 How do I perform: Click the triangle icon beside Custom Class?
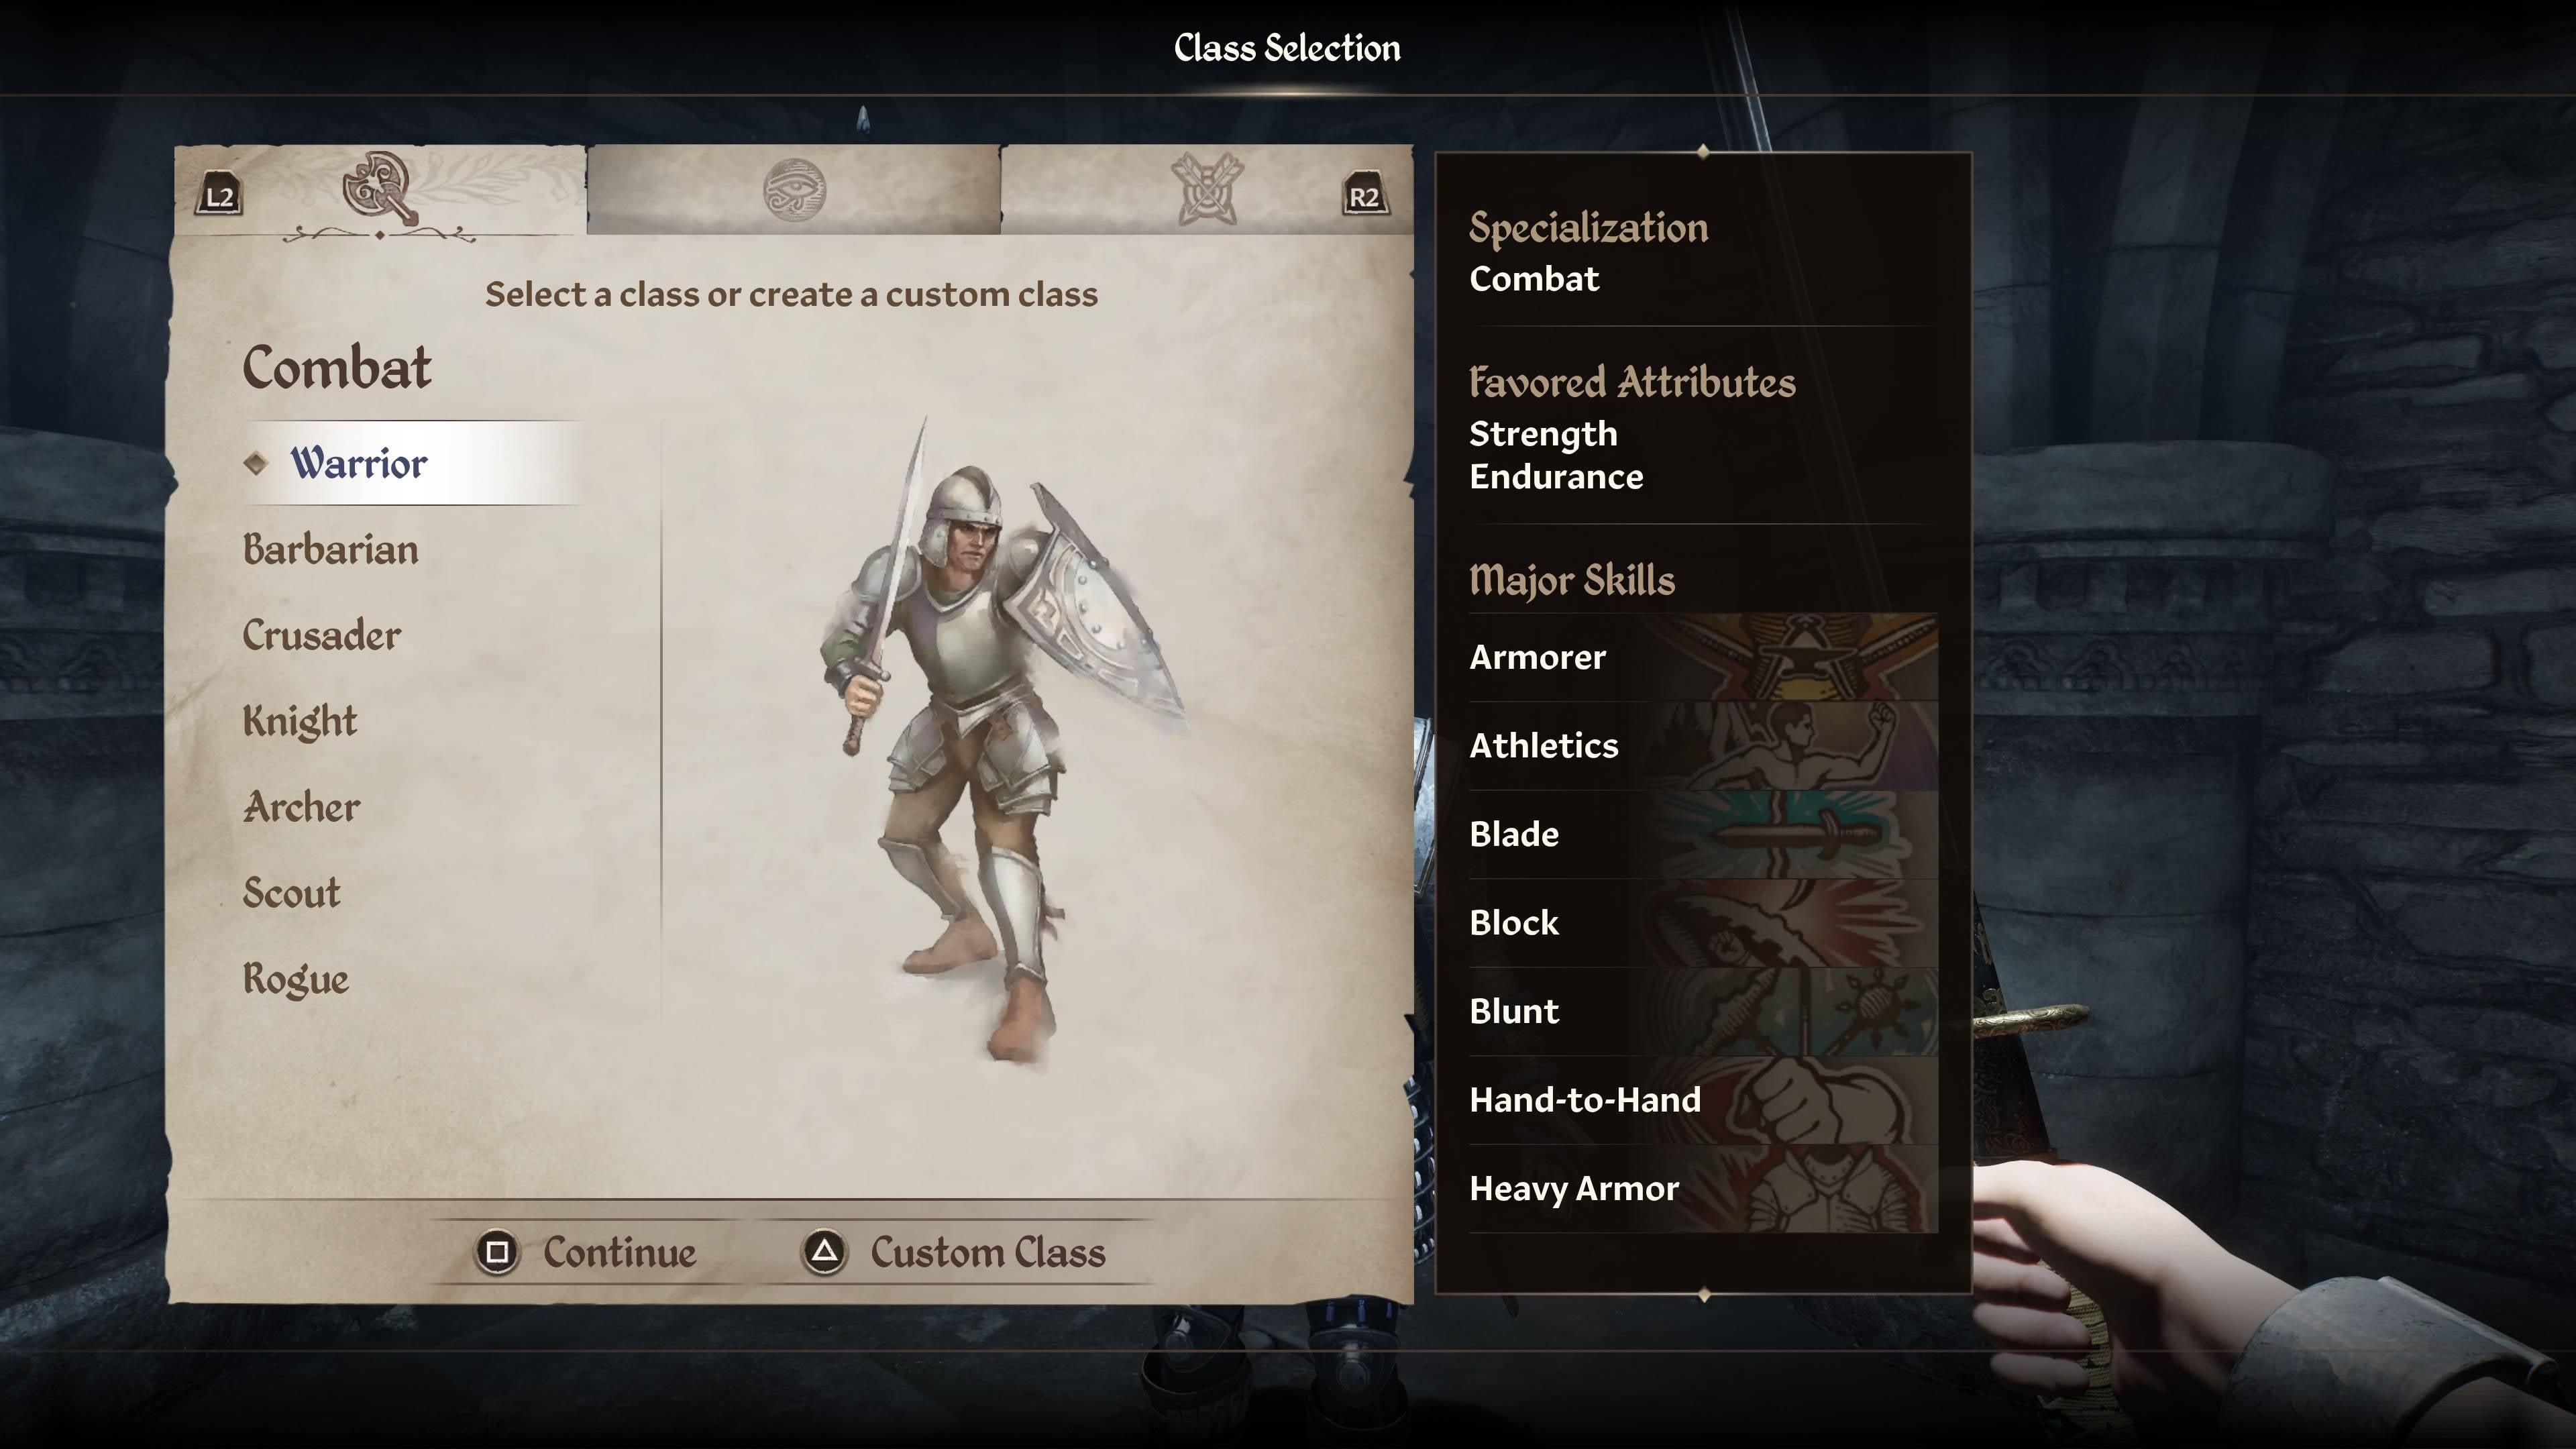coord(824,1252)
